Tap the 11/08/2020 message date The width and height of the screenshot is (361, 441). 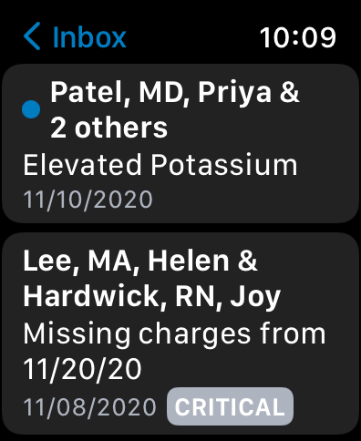(90, 407)
